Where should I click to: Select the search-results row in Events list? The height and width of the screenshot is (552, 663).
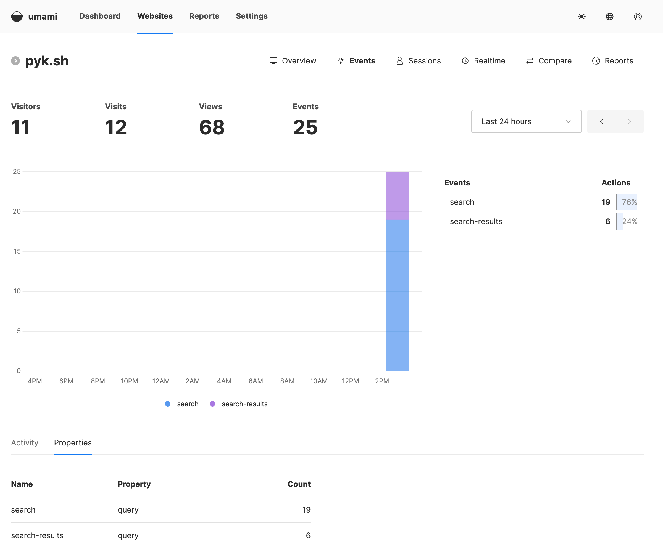tap(476, 221)
